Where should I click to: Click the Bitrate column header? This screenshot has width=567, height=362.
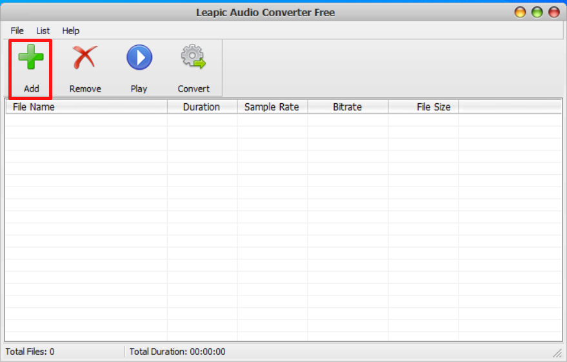coord(348,107)
